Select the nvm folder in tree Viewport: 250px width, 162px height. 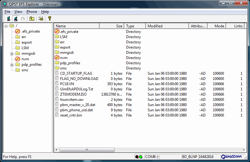pos(25,59)
